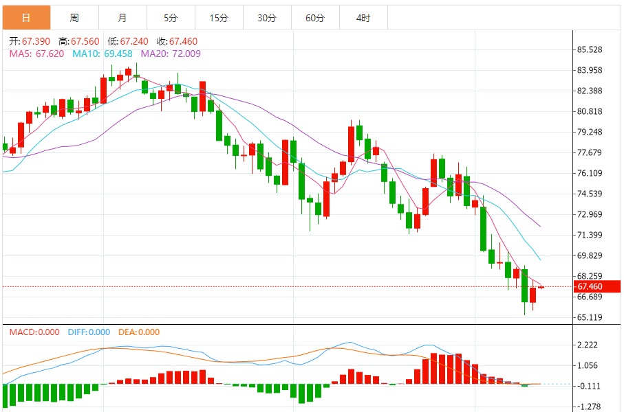624x412 pixels.
Task: Click the latest small red candlestick at 67.460
Action: (541, 287)
